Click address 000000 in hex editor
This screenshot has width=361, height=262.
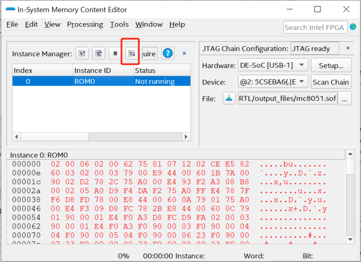[26, 164]
